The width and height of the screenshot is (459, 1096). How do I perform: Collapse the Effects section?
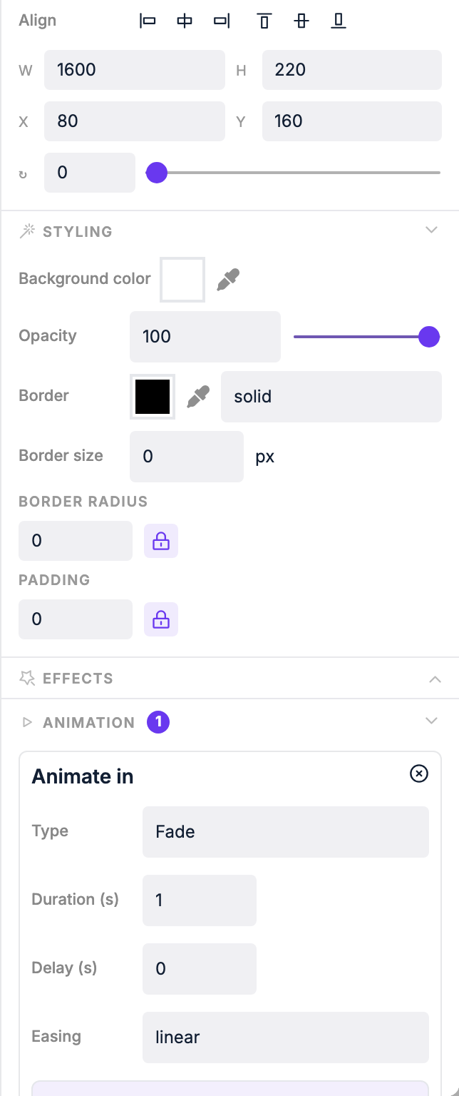[x=435, y=679]
